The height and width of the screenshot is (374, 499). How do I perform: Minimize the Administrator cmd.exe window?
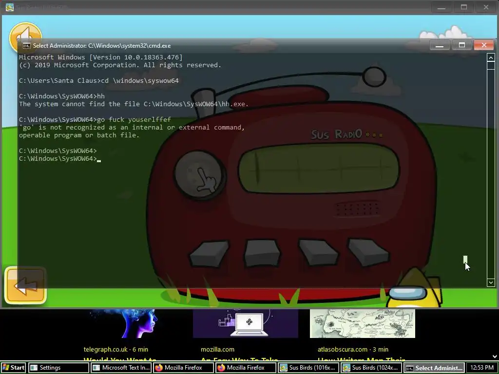click(x=440, y=45)
